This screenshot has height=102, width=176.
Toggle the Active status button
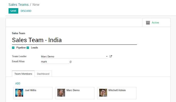(155, 23)
